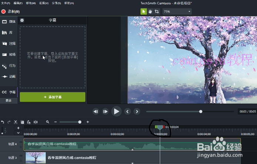Click the 轨道 4 track label
257x164 pixels.
click(x=13, y=144)
